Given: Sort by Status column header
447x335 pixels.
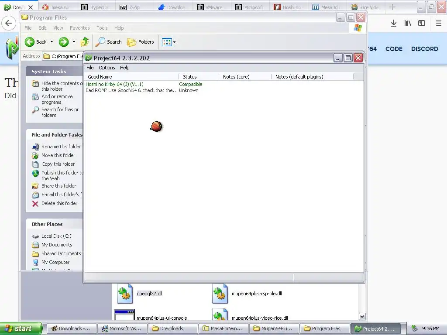Looking at the screenshot, I should [x=199, y=77].
